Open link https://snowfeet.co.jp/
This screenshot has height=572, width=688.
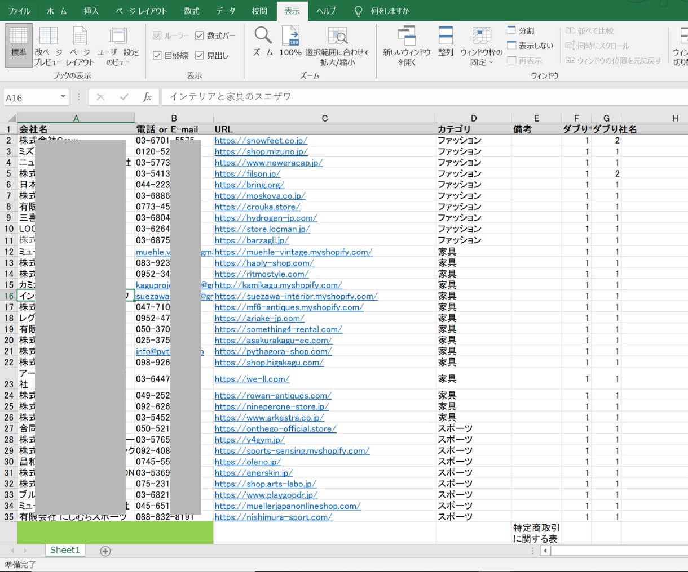point(261,141)
